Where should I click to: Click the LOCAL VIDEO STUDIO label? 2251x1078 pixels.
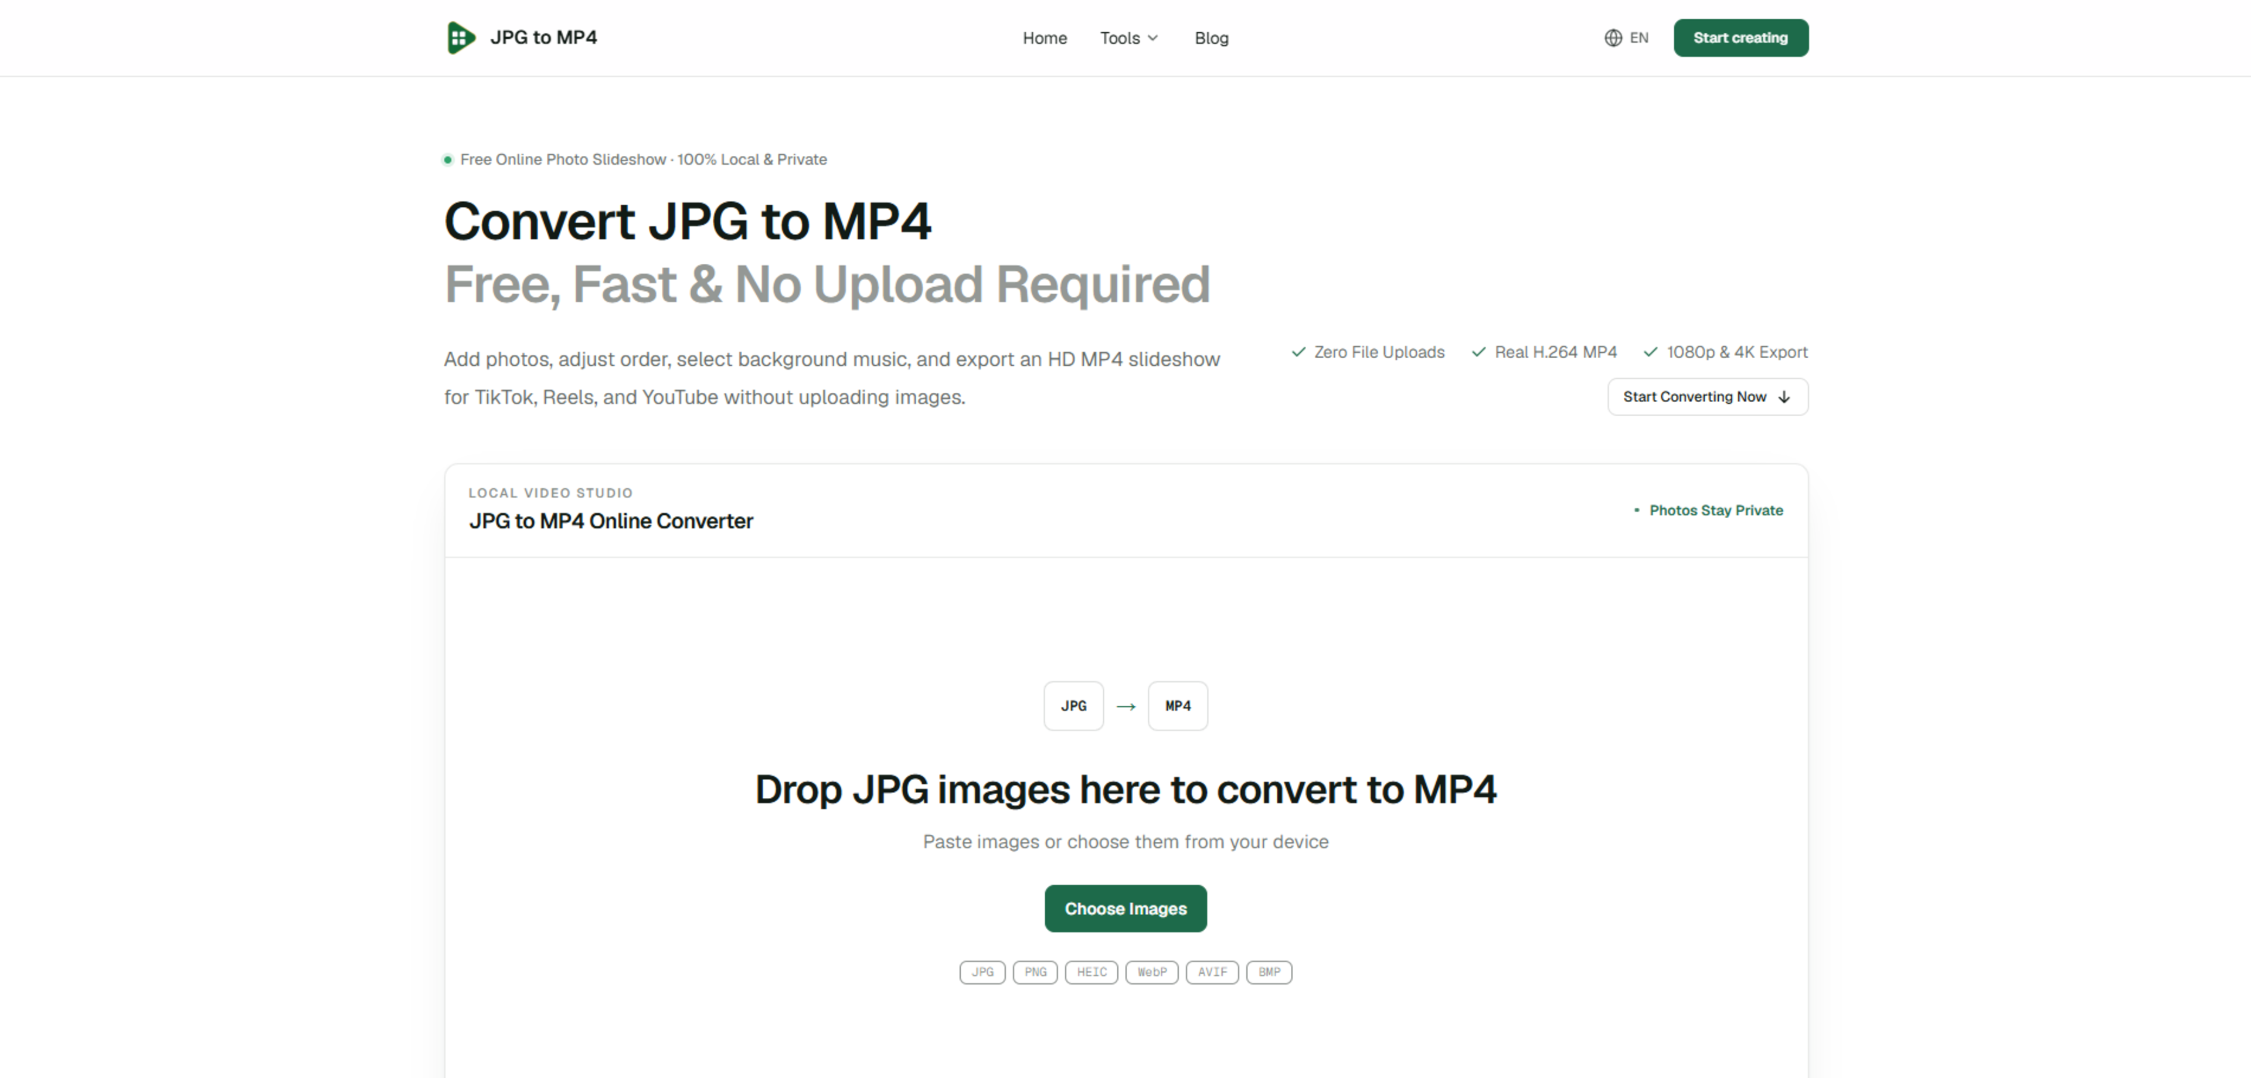tap(550, 493)
